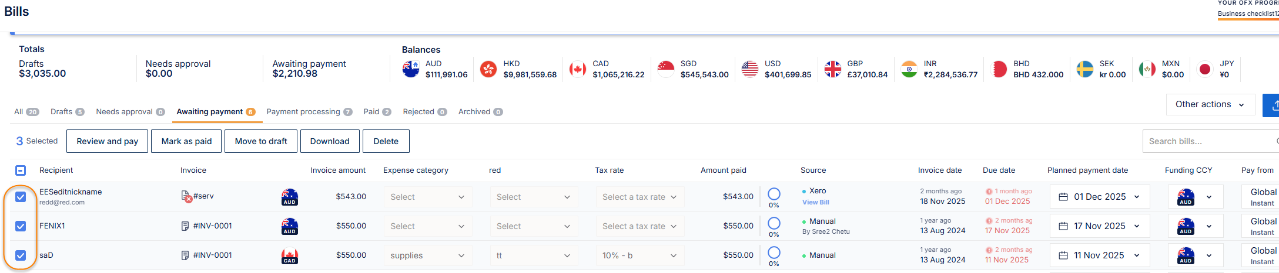Open the 10% - b tax rate dropdown
Image resolution: width=1279 pixels, height=273 pixels.
click(x=639, y=255)
